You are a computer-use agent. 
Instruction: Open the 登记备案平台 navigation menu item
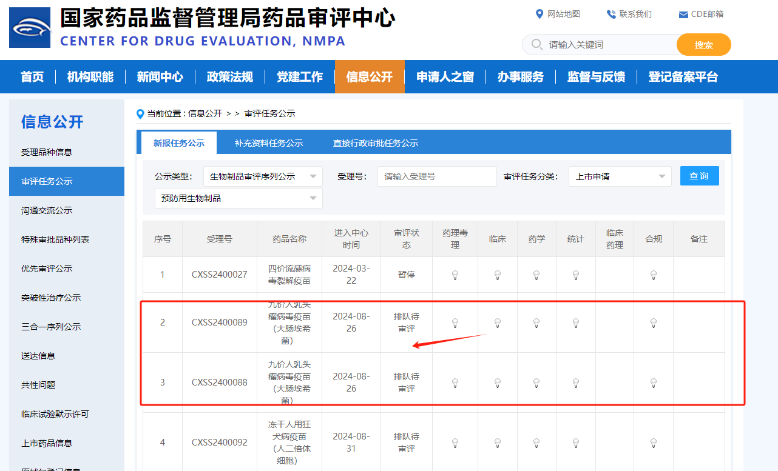[683, 77]
